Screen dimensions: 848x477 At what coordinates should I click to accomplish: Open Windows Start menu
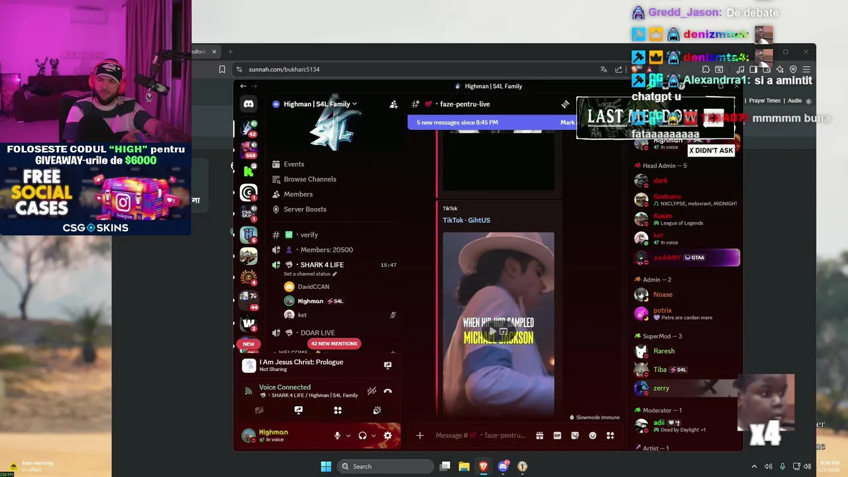pyautogui.click(x=326, y=466)
